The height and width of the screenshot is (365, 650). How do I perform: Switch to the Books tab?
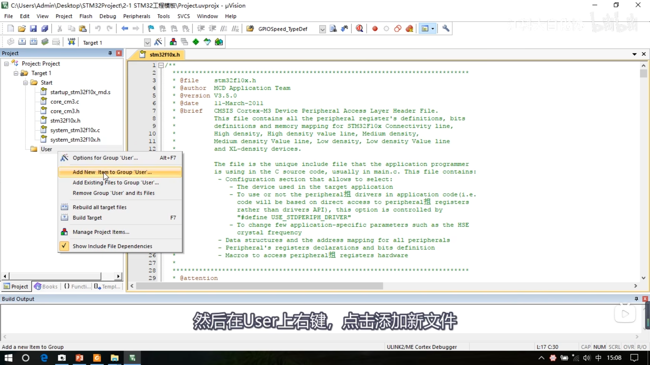click(46, 286)
